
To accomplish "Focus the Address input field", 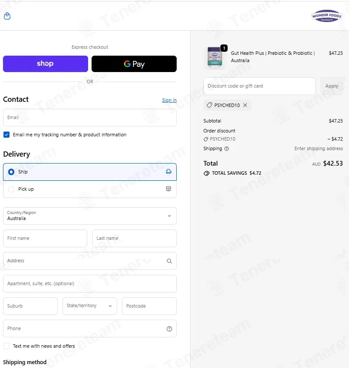I will tap(90, 261).
